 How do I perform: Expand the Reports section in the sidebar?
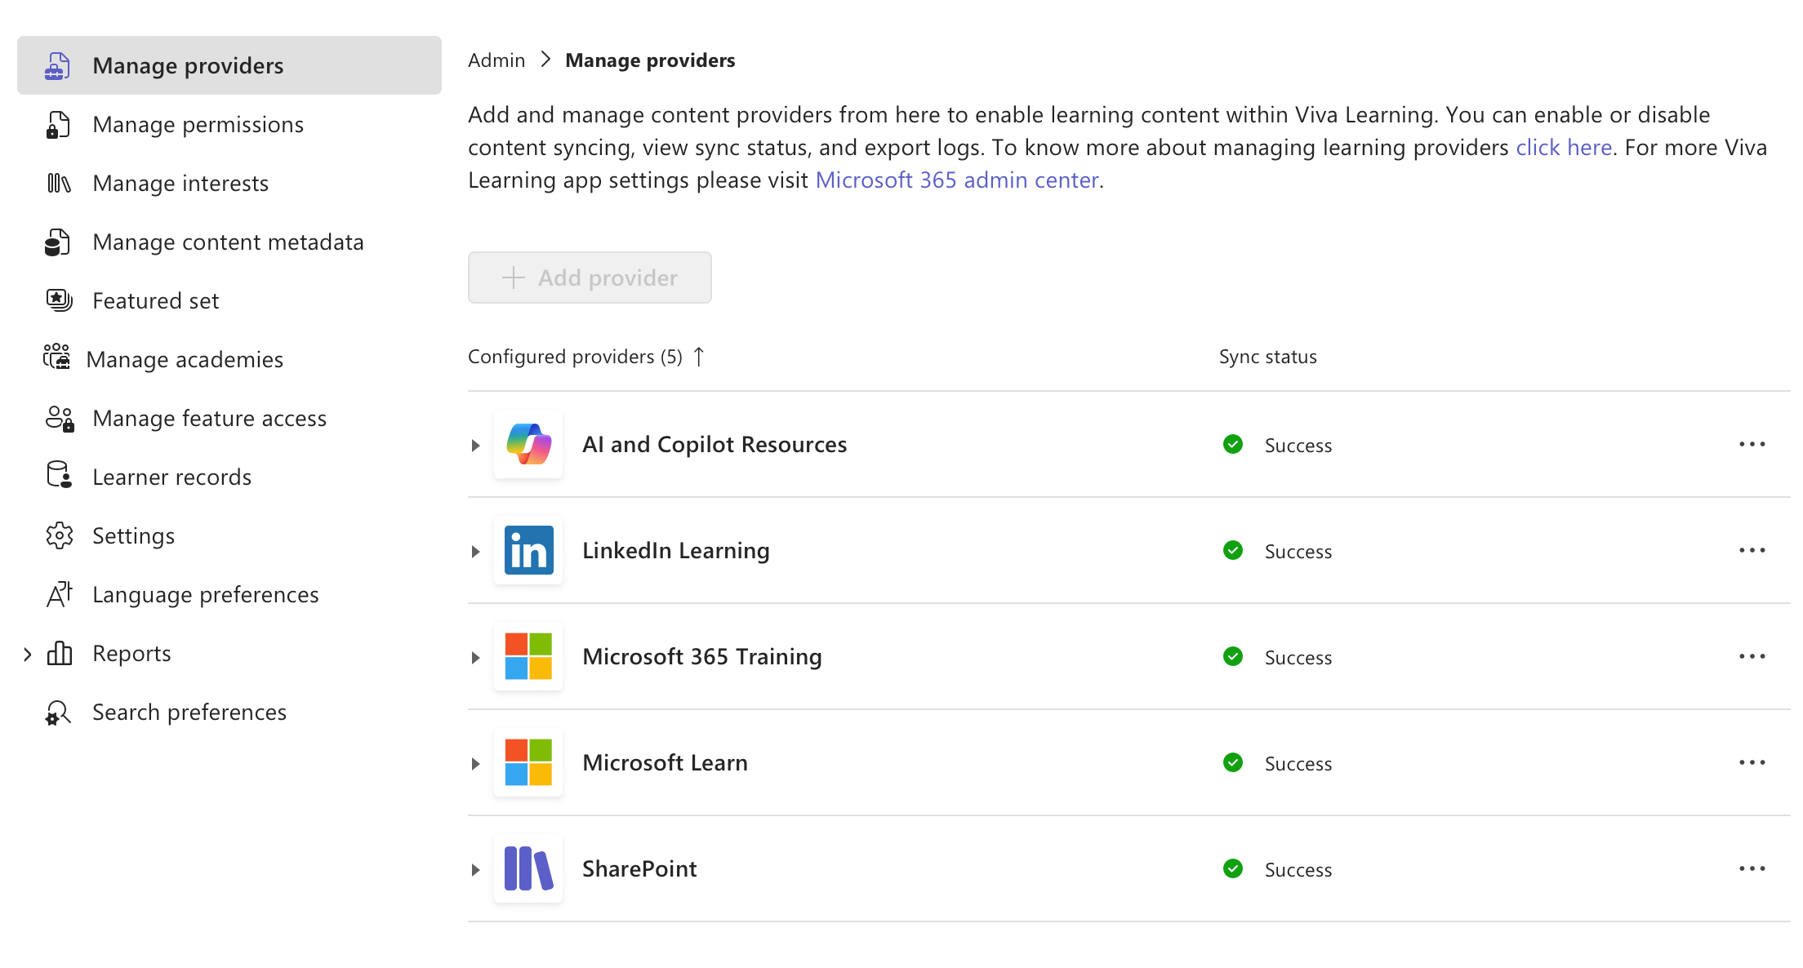27,653
